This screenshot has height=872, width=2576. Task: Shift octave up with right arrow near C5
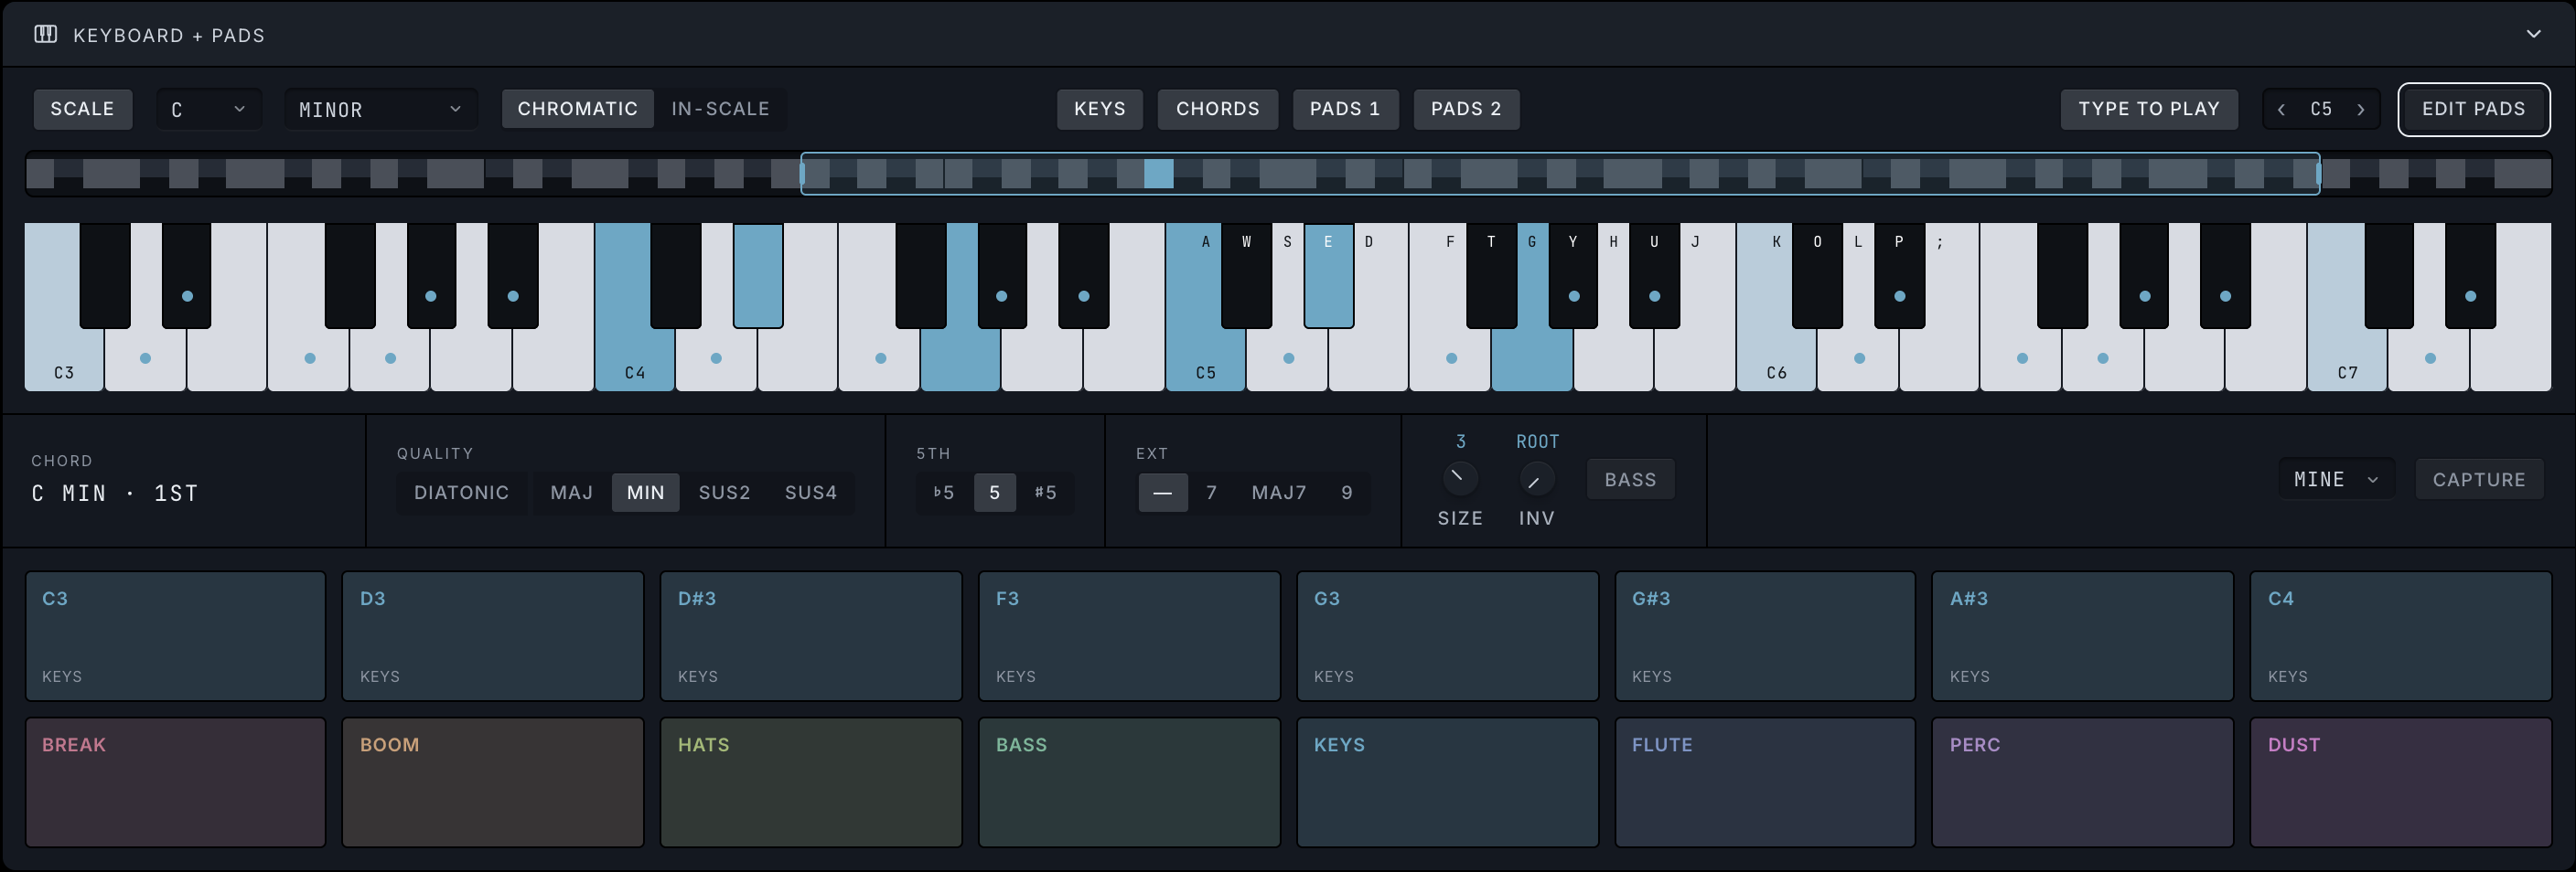(2361, 110)
